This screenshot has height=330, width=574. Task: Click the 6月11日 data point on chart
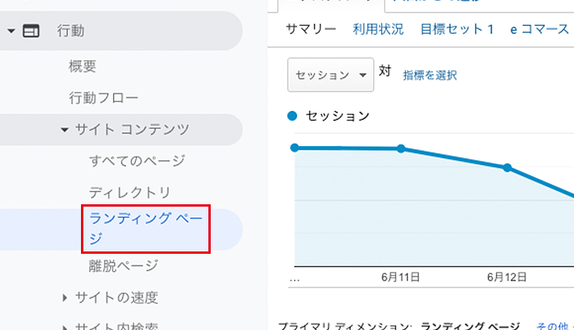click(x=401, y=148)
